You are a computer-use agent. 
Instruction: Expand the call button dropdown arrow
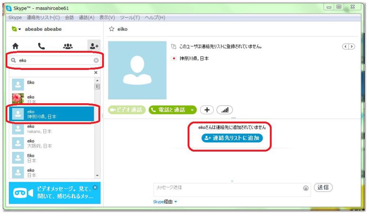193,110
